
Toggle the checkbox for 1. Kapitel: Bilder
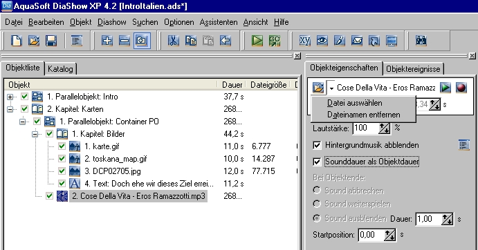49,134
